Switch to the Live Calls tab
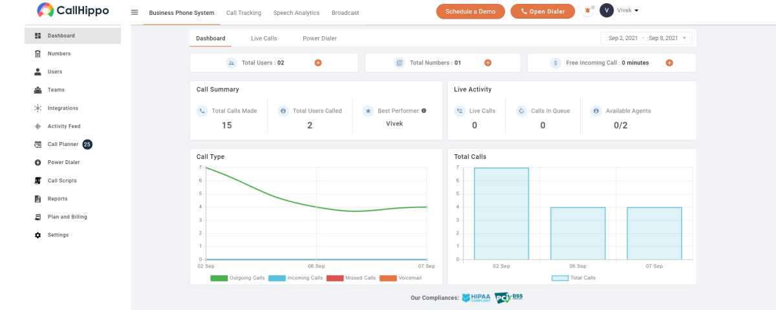Viewport: 776px width, 310px height. click(264, 38)
